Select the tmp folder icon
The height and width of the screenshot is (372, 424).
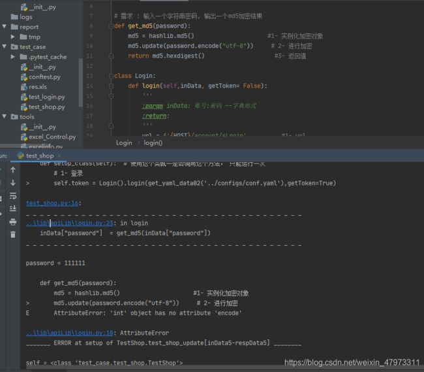click(23, 37)
